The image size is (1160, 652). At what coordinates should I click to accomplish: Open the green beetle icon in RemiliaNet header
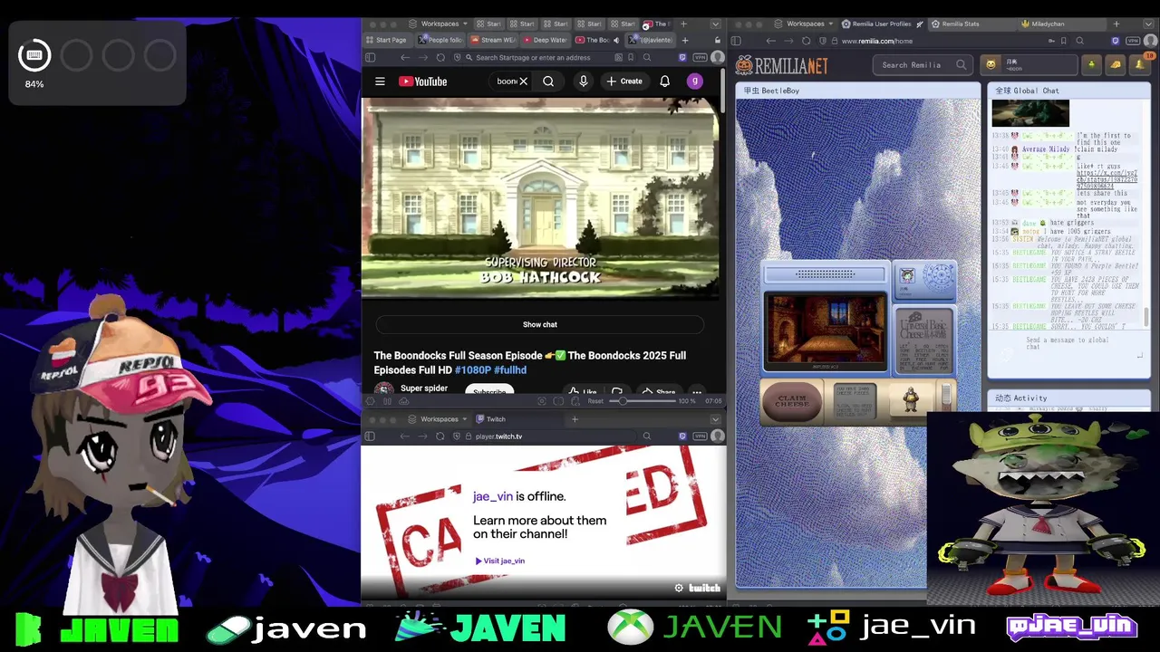(1091, 64)
